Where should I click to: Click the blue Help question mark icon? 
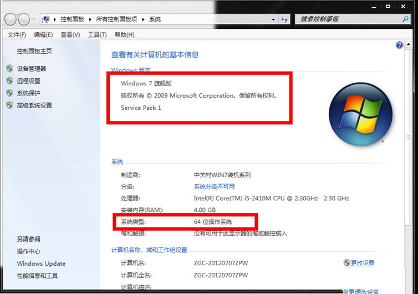[x=399, y=45]
